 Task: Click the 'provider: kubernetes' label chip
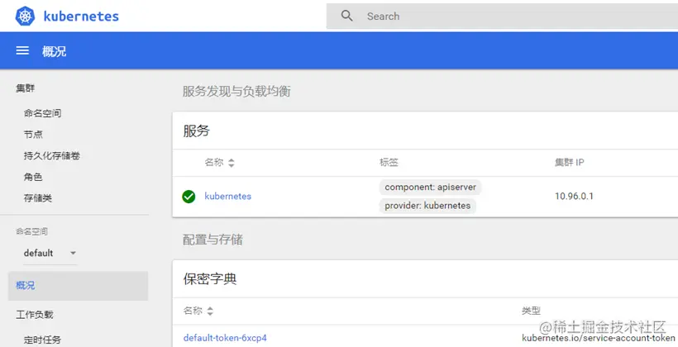tap(427, 206)
